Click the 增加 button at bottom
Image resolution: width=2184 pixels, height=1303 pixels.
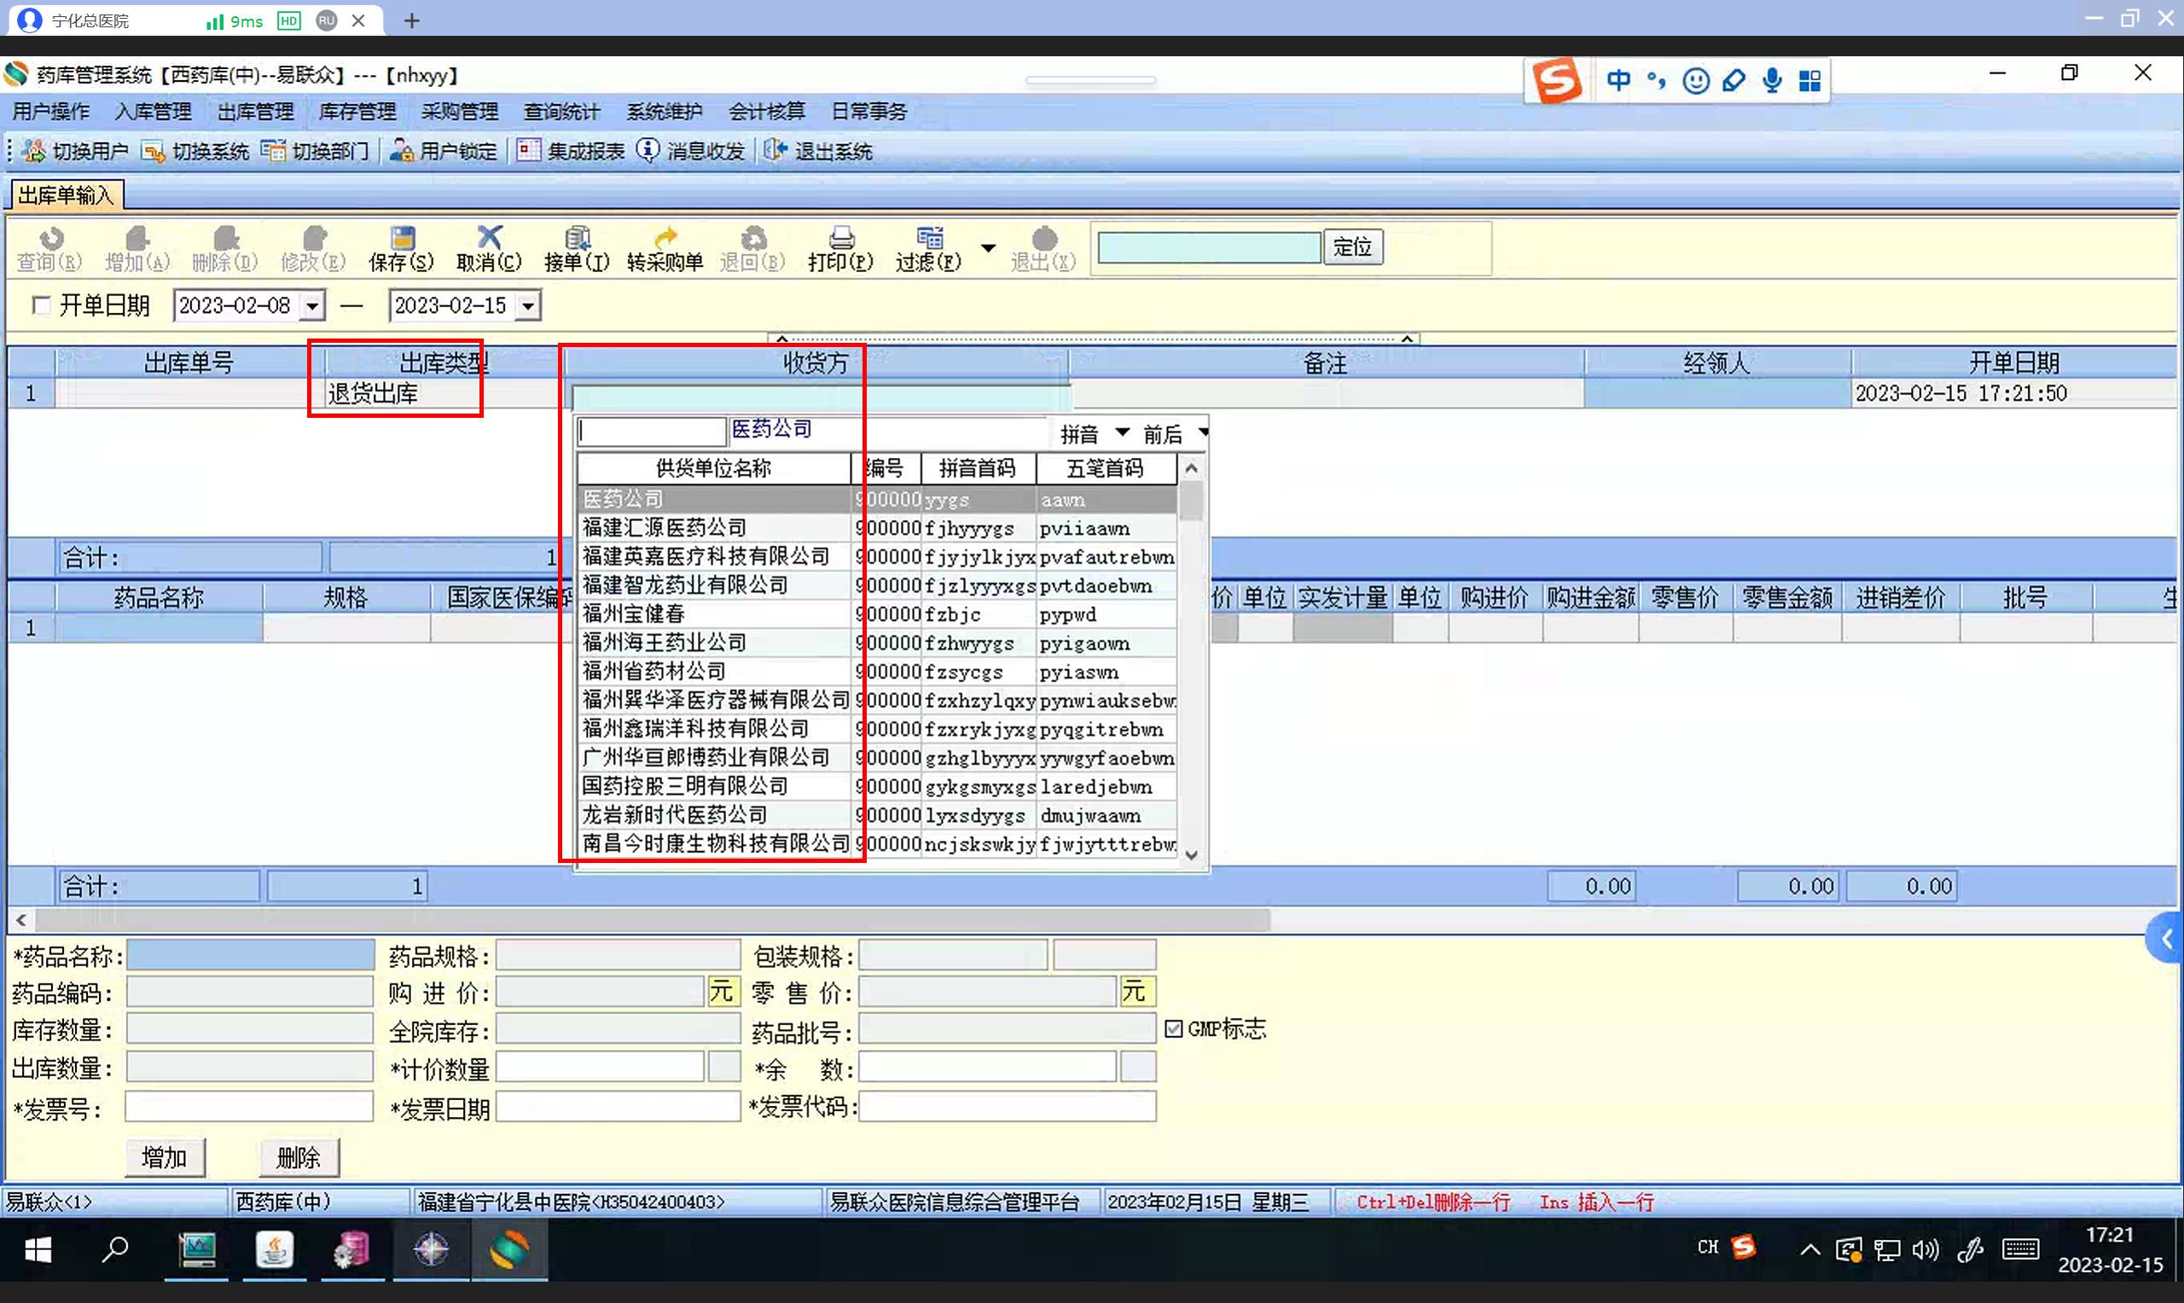tap(164, 1157)
